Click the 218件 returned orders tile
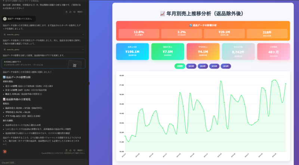 pyautogui.click(x=267, y=33)
